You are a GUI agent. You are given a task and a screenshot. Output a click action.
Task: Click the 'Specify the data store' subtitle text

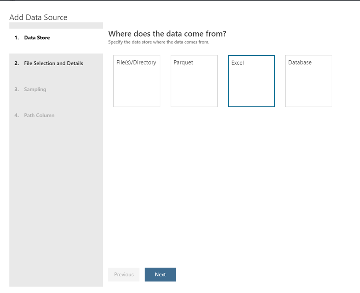pos(159,42)
